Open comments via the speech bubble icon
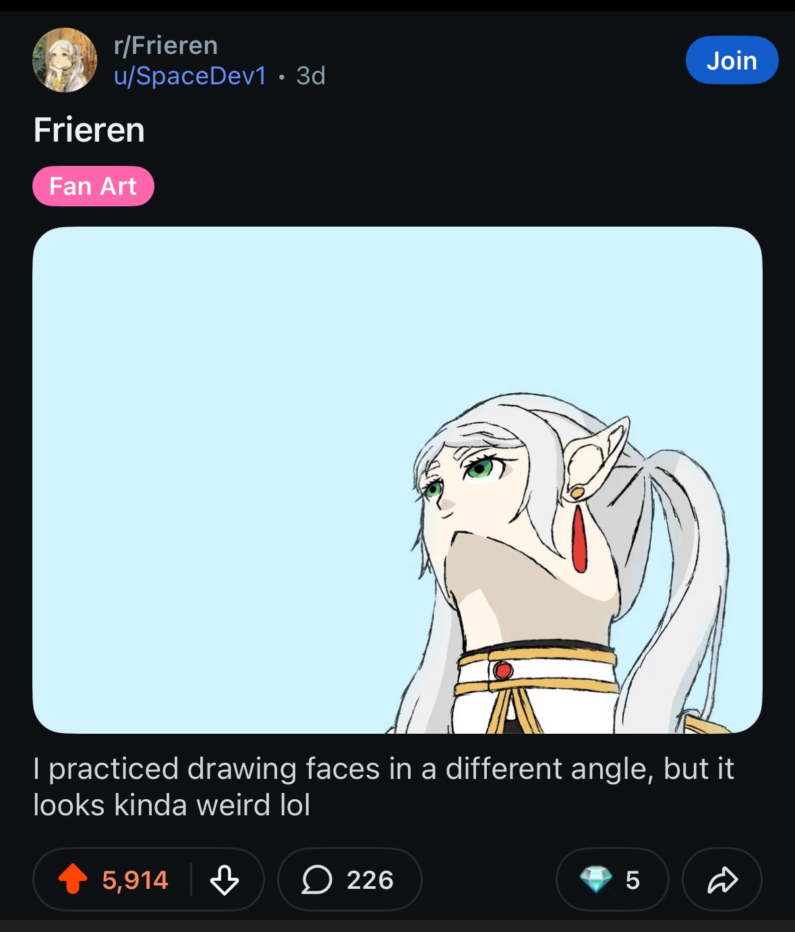Screen dimensions: 795x932 point(316,879)
